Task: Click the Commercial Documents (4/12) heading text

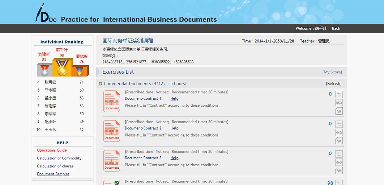Action: click(x=134, y=84)
